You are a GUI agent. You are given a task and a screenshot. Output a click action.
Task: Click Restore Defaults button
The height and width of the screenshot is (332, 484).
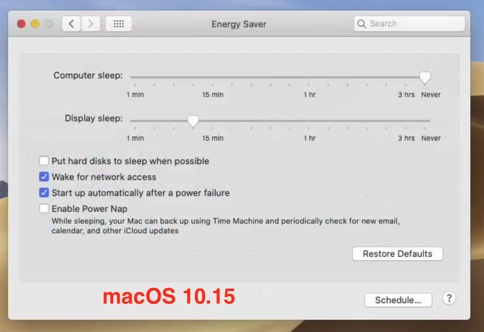pos(398,254)
